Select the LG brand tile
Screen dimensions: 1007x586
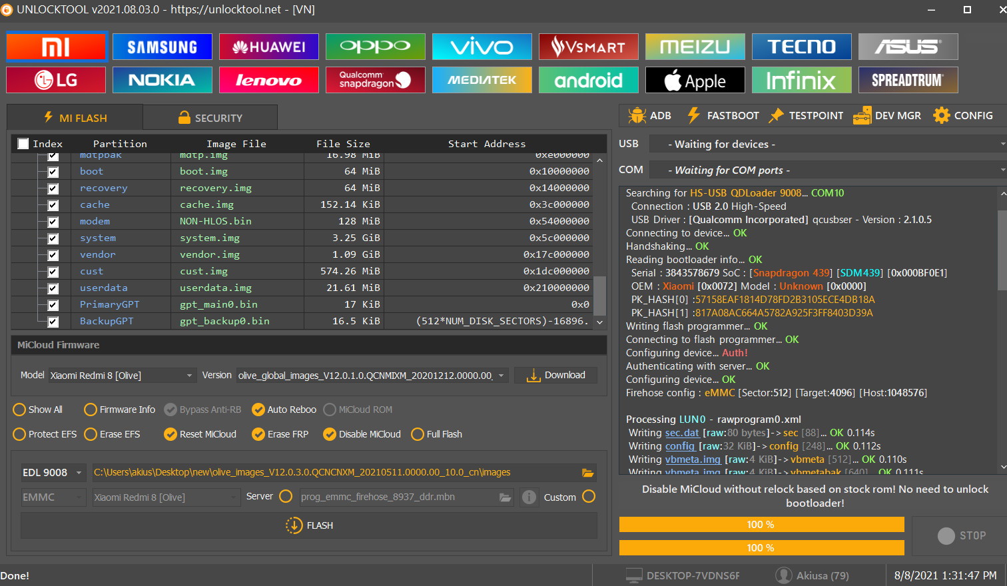(56, 80)
